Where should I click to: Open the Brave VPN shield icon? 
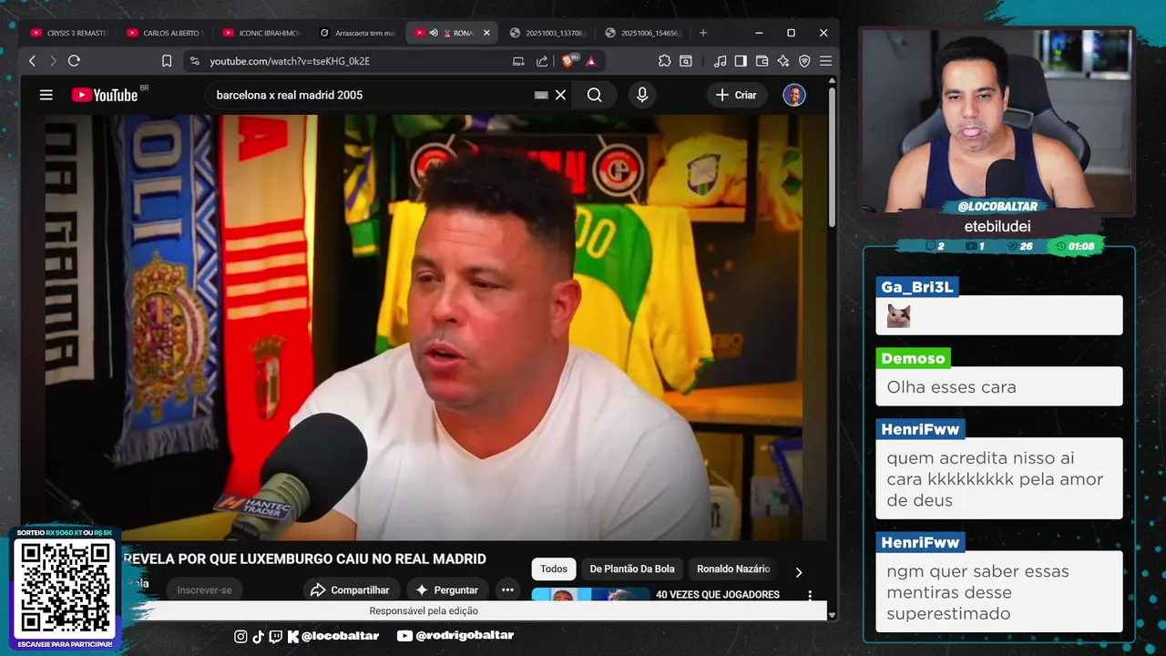click(x=804, y=61)
